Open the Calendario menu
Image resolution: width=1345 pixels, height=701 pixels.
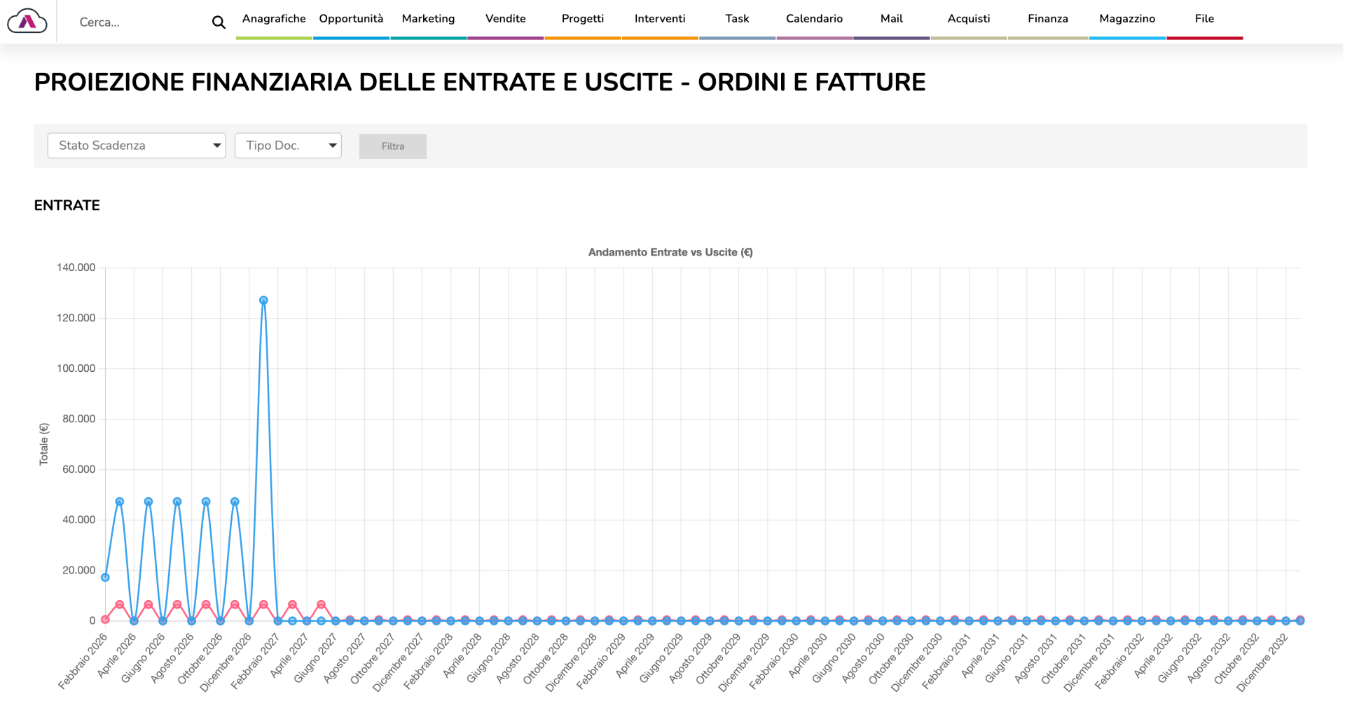[x=814, y=19]
